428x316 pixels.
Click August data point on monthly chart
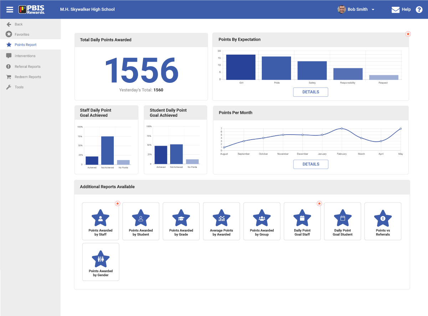(224, 147)
